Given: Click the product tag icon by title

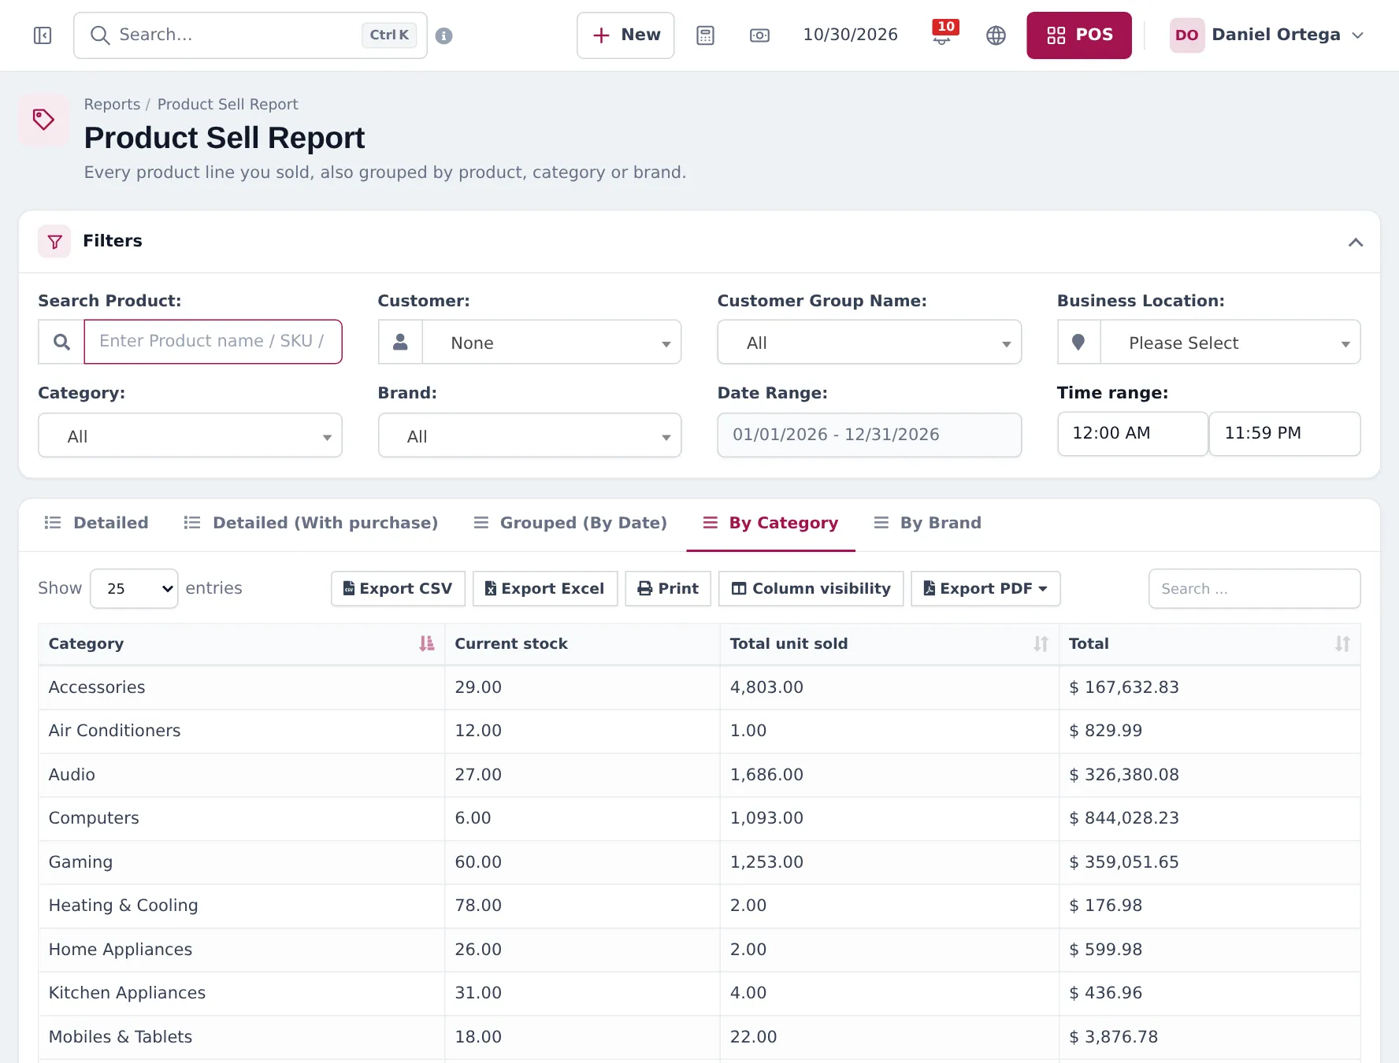Looking at the screenshot, I should (x=43, y=120).
